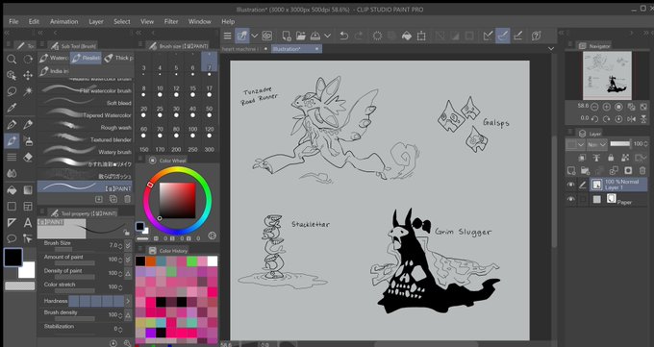
Task: Click Flip horizontal in Navigator
Action: [631, 119]
